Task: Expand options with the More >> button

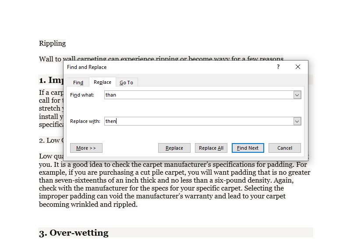Action: pyautogui.click(x=86, y=148)
